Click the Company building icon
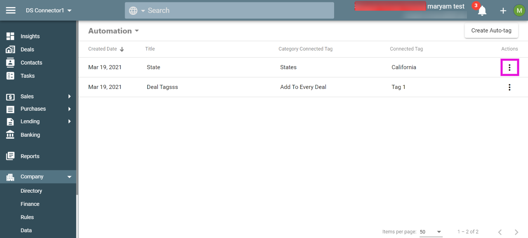Image resolution: width=528 pixels, height=238 pixels. coord(10,177)
